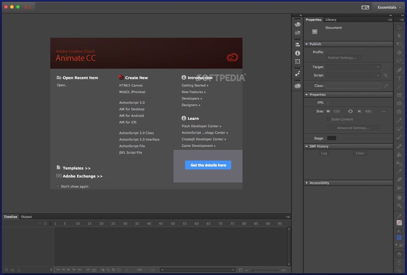Screen dimensions: 407x275
Task: Create a new ActionScript 3.0 document
Action: [132, 103]
